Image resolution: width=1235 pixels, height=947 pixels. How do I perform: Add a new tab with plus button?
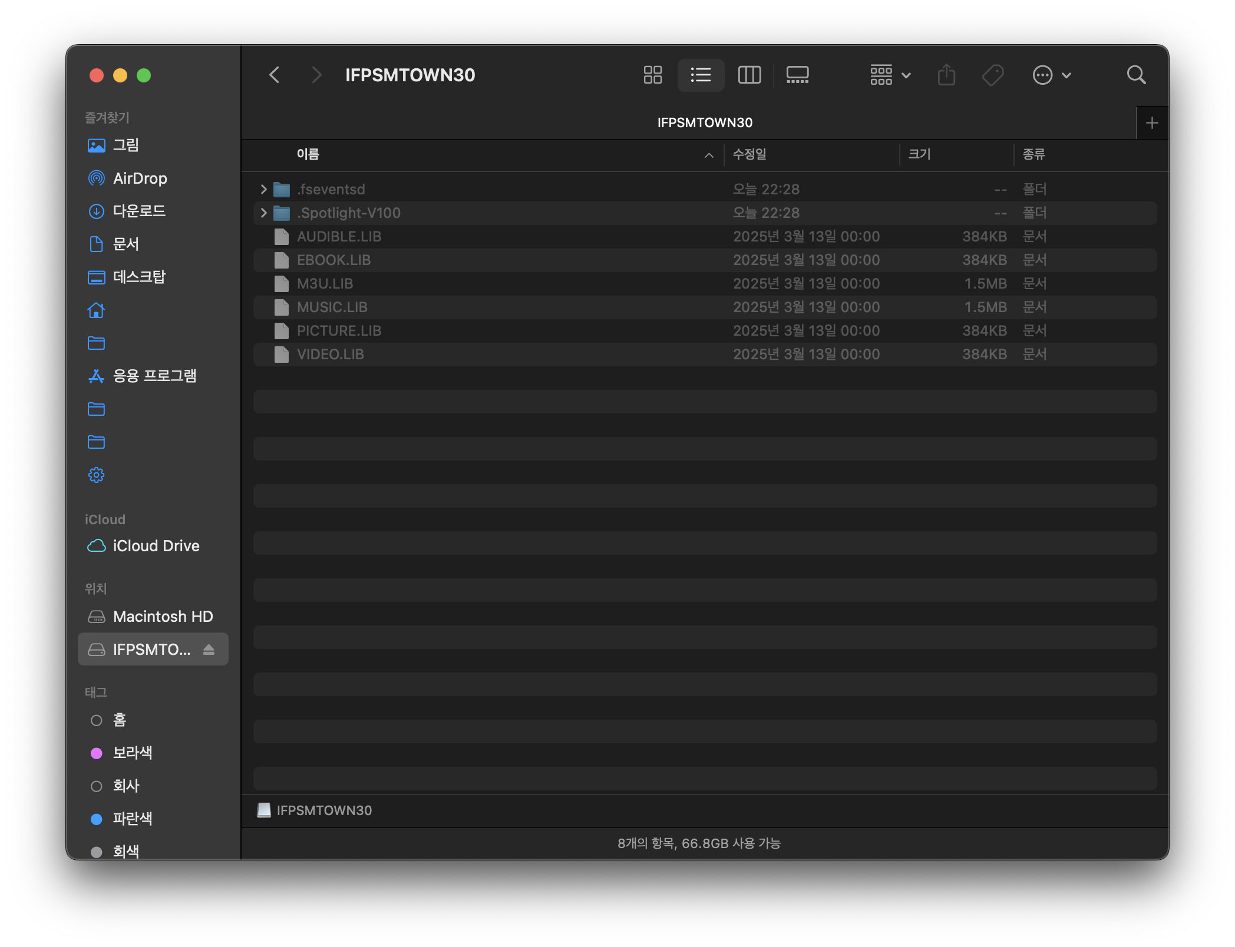1152,122
